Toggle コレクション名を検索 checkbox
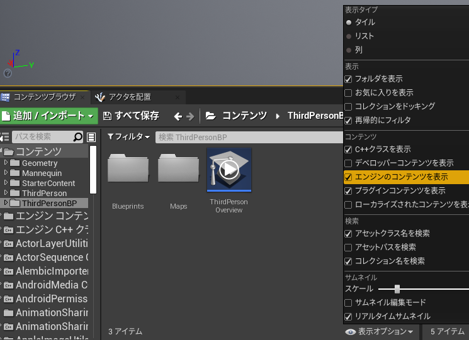The height and width of the screenshot is (340, 469). 348,261
